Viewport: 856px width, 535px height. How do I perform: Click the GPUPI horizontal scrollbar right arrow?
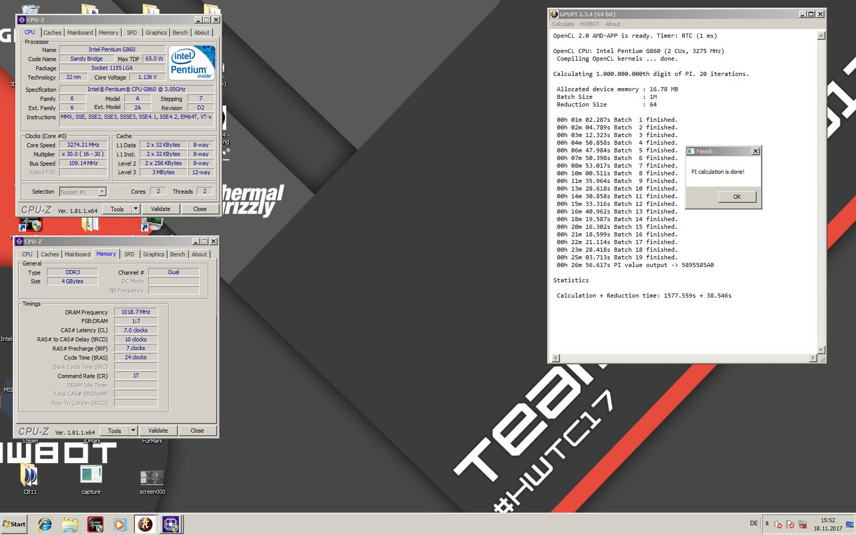813,358
